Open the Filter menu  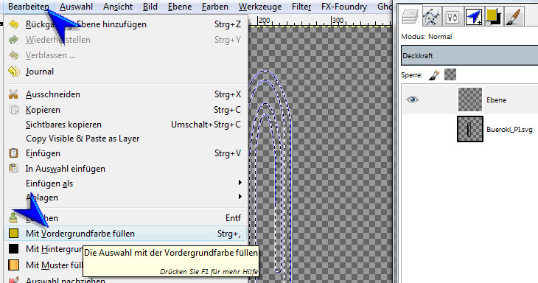tap(301, 7)
